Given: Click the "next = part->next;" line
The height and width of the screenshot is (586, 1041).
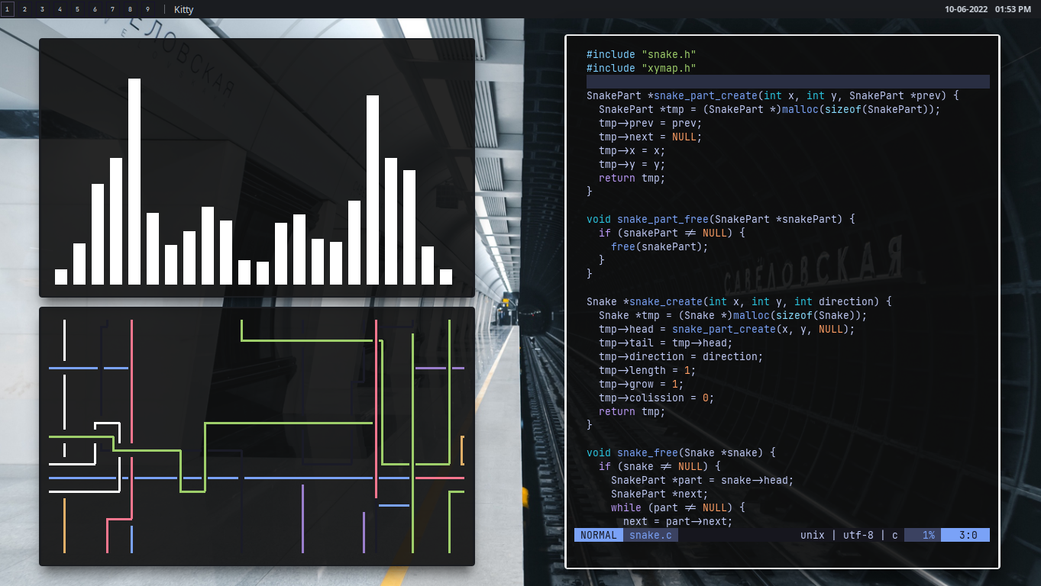Looking at the screenshot, I should point(678,521).
